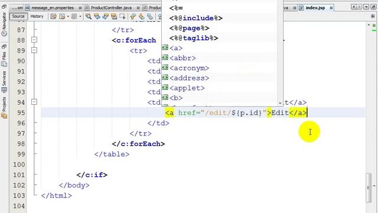This screenshot has width=378, height=213.
Task: Click the restore window group icon above Navigator
Action: [4, 7]
